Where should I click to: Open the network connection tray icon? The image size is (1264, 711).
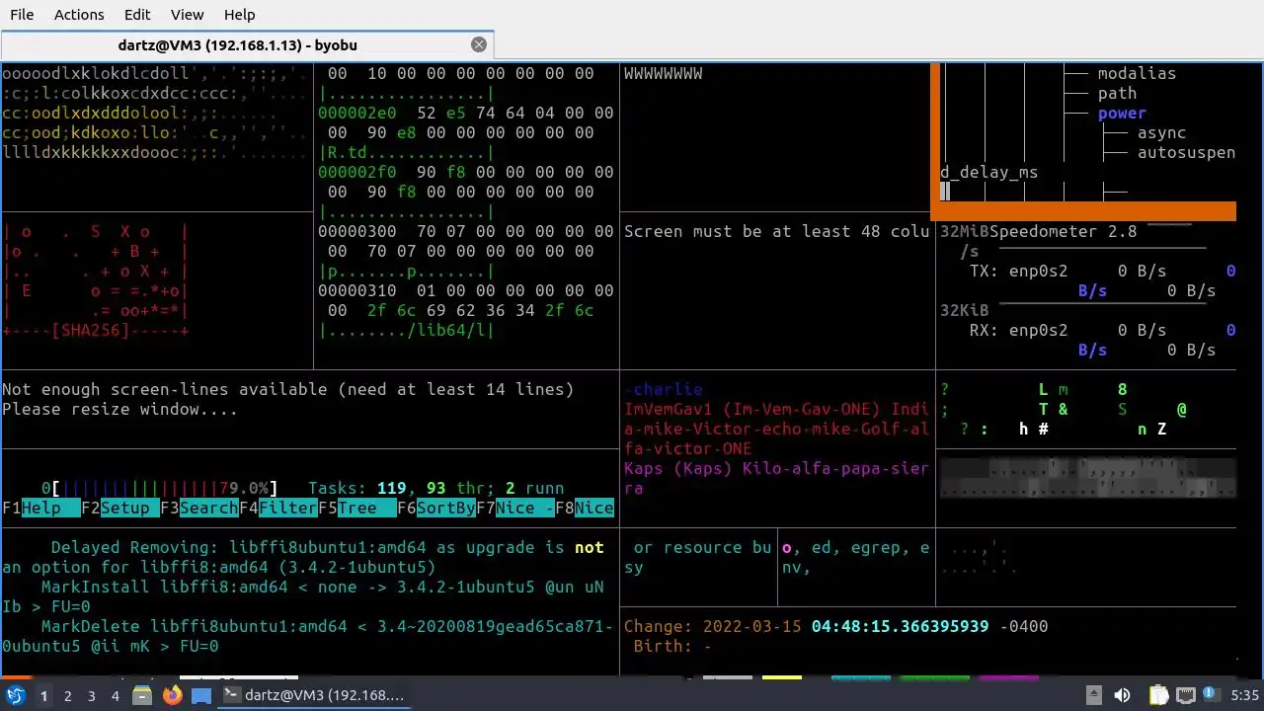coord(1186,695)
